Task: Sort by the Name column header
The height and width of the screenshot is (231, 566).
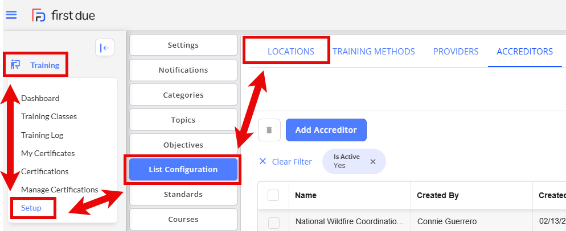Action: pos(306,195)
